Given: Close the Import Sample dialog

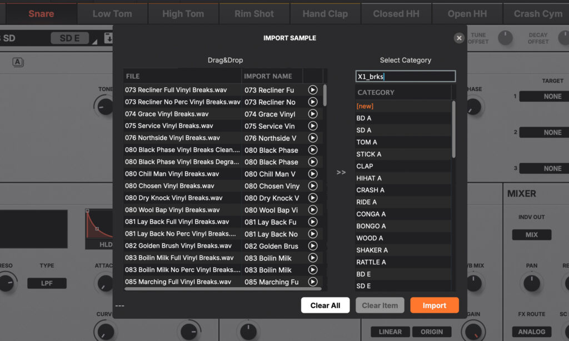Looking at the screenshot, I should (x=458, y=38).
